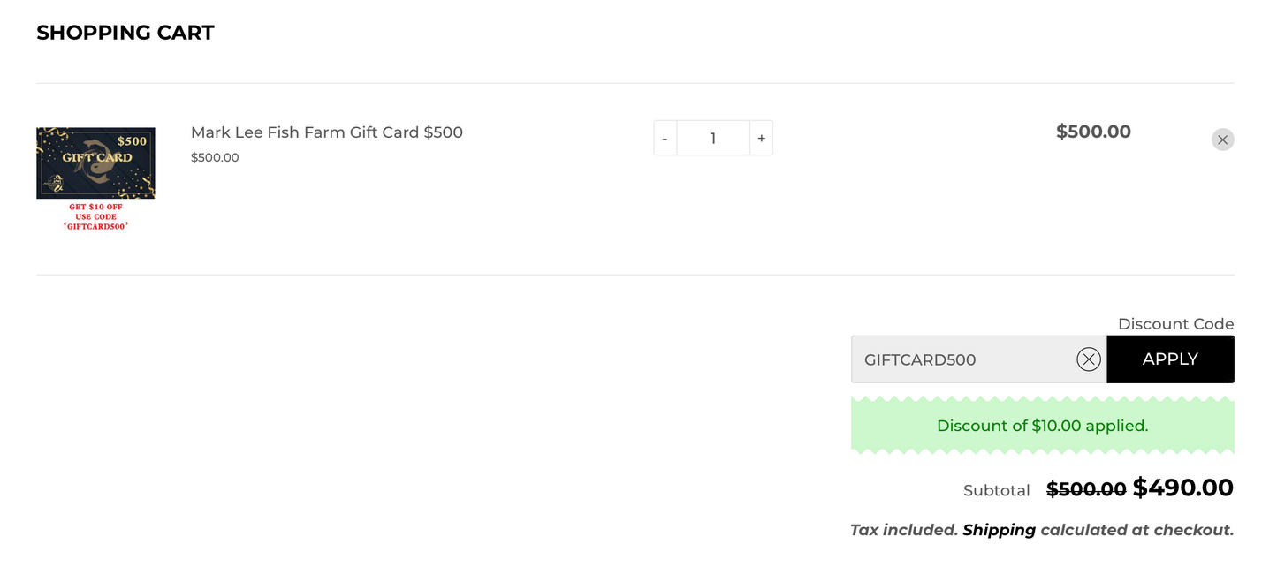Click the discounted subtotal $490.00

coord(1183,487)
